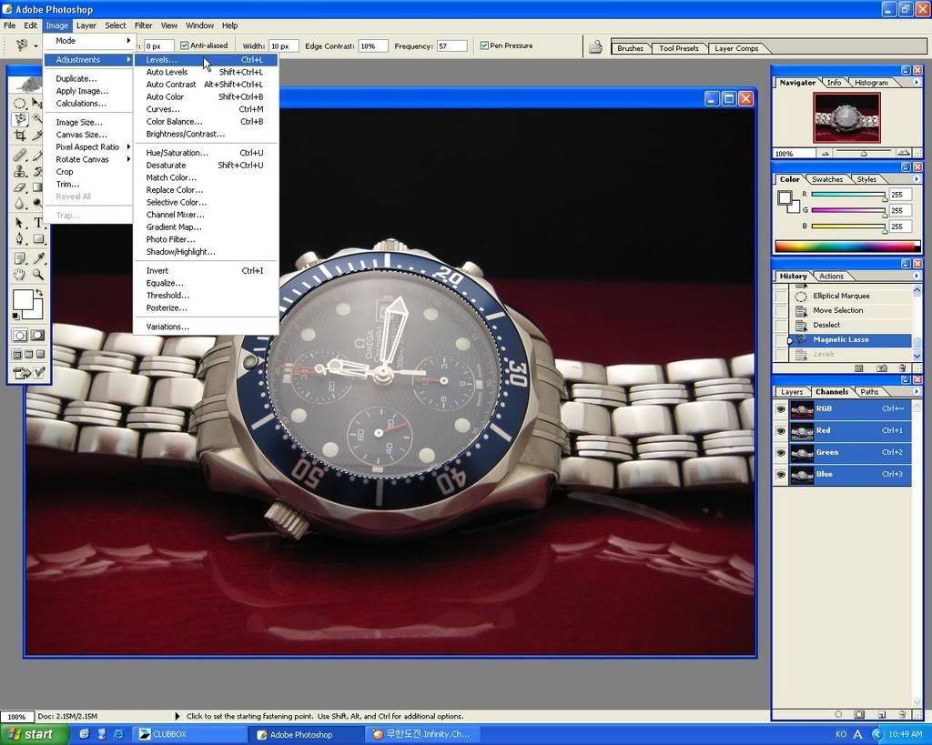Select the Type tool

[x=38, y=223]
